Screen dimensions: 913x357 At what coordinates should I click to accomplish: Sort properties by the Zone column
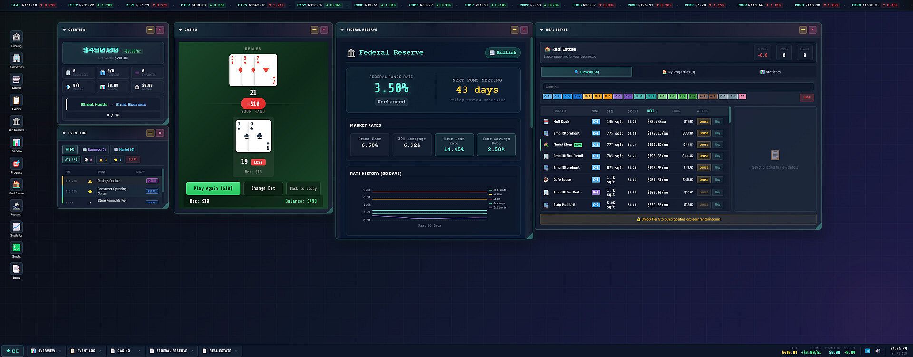[x=595, y=111]
